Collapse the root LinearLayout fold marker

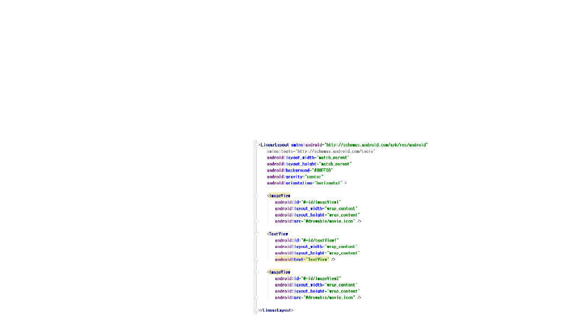(x=256, y=144)
